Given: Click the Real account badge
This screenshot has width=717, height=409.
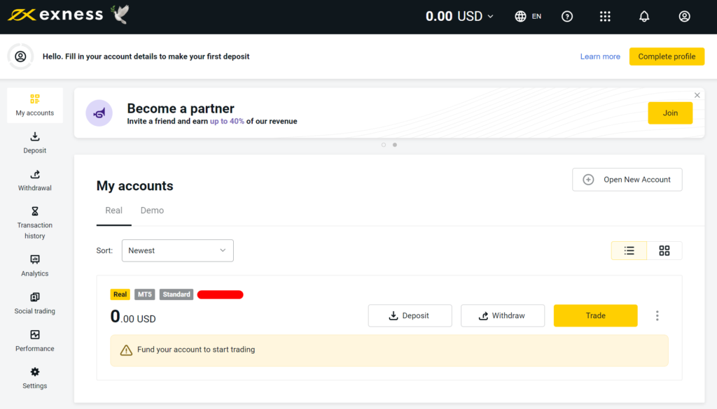Looking at the screenshot, I should click(120, 294).
